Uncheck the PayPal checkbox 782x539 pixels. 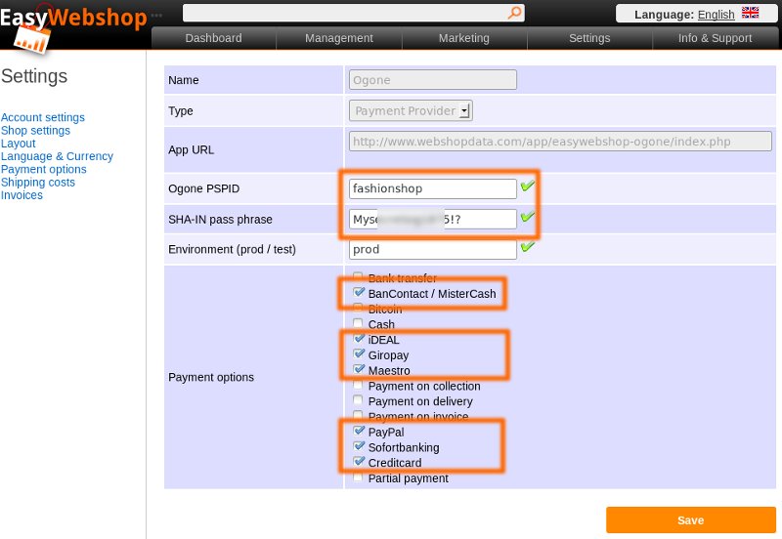tap(358, 431)
